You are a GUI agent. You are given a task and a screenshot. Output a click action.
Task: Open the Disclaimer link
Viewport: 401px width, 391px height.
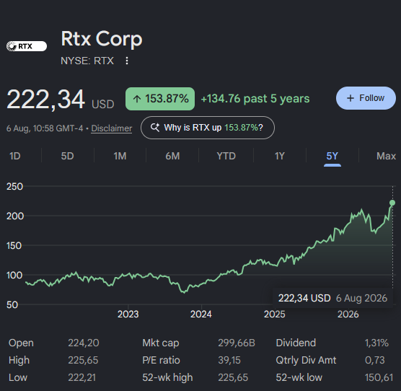pos(112,128)
